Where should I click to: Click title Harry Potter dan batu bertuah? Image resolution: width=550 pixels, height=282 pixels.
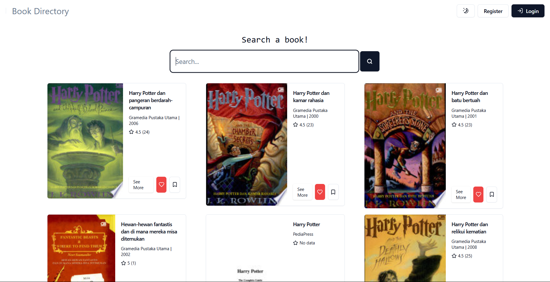pyautogui.click(x=470, y=97)
